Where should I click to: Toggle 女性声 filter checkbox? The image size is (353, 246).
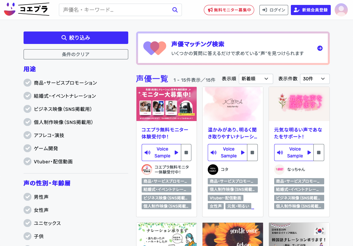point(27,210)
